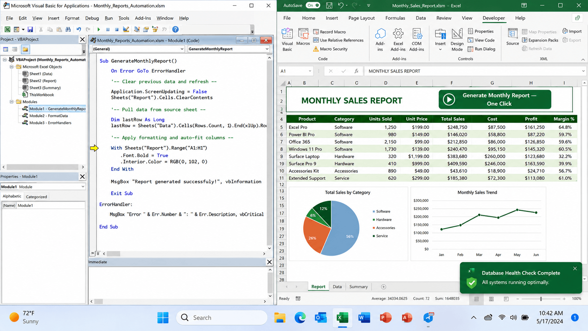Viewport: 588px width, 331px height.
Task: Open Visual Basic from Developer ribbon
Action: pyautogui.click(x=287, y=40)
